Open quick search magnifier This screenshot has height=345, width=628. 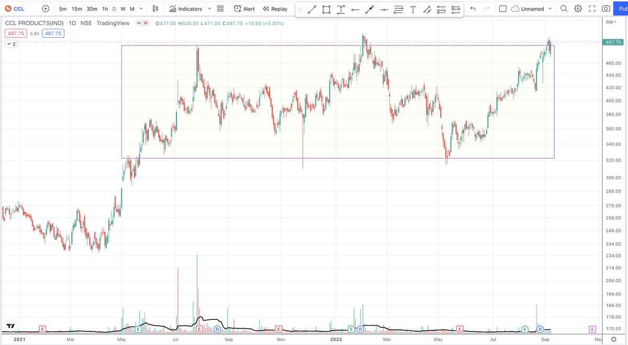click(564, 9)
